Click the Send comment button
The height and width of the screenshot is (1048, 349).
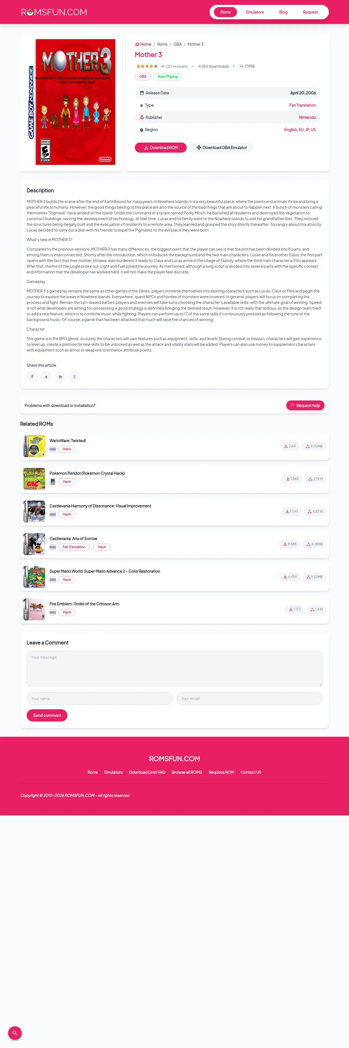point(47,715)
